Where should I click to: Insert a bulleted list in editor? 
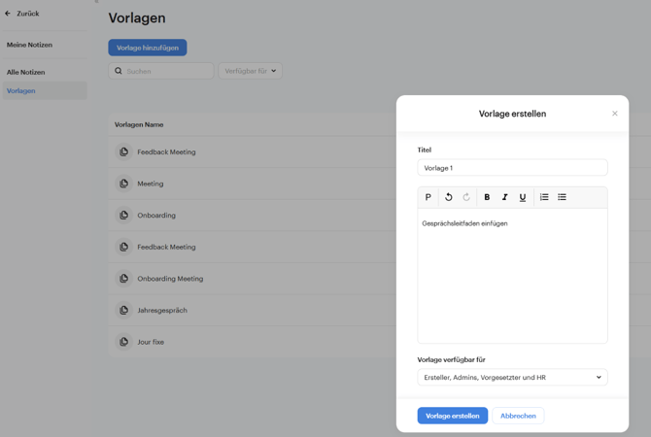[562, 197]
